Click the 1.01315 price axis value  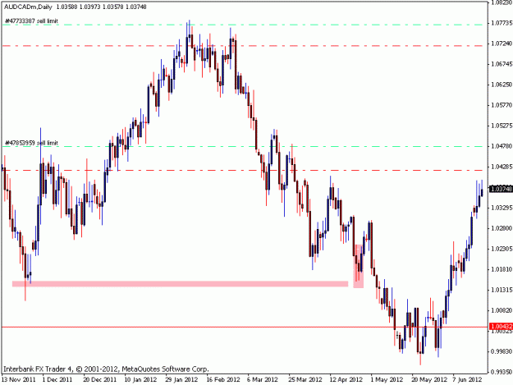[x=502, y=290]
